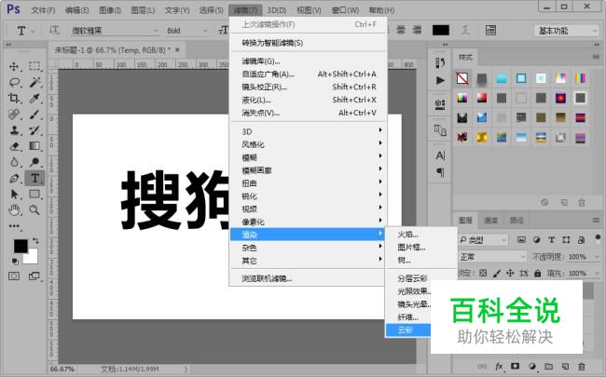606x377 pixels.
Task: Reset default foreground and background colors
Action: (x=15, y=262)
